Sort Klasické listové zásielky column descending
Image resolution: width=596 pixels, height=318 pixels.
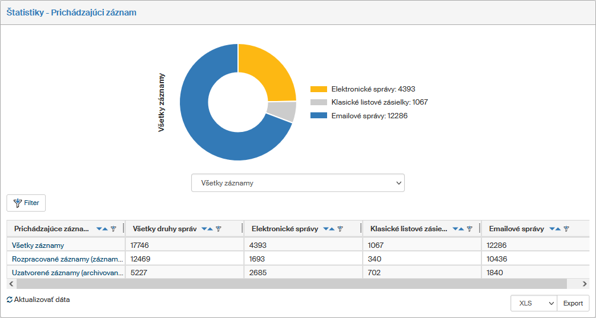click(455, 229)
